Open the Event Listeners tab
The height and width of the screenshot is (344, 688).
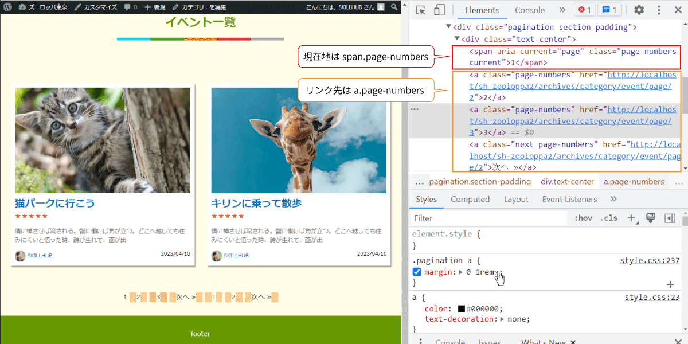[x=569, y=199]
